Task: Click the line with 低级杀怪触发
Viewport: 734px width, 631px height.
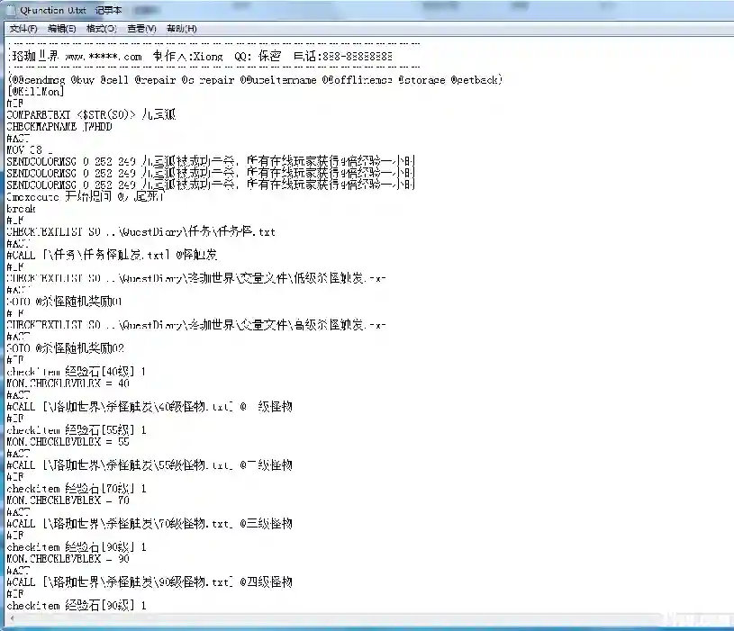Action: (x=196, y=278)
